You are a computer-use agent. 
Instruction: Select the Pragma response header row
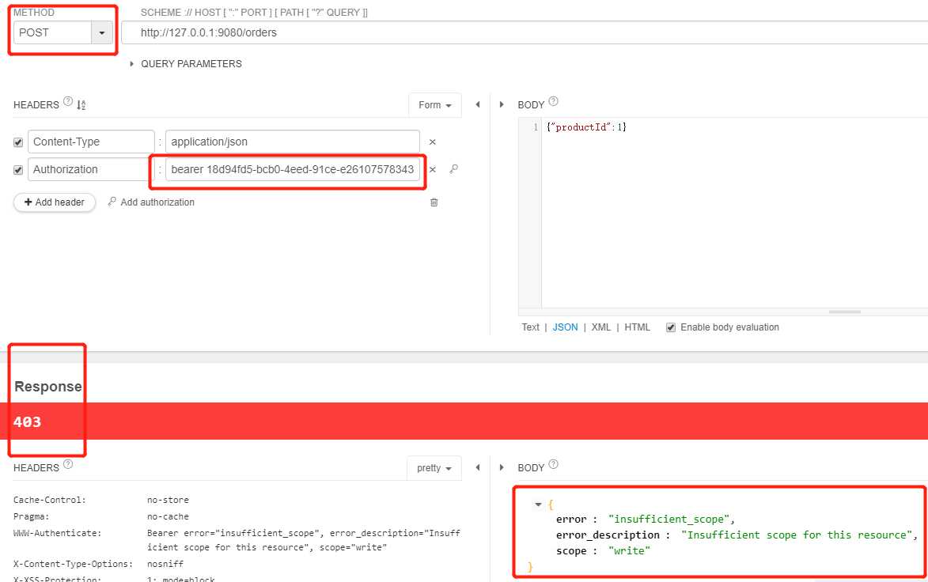(237, 516)
